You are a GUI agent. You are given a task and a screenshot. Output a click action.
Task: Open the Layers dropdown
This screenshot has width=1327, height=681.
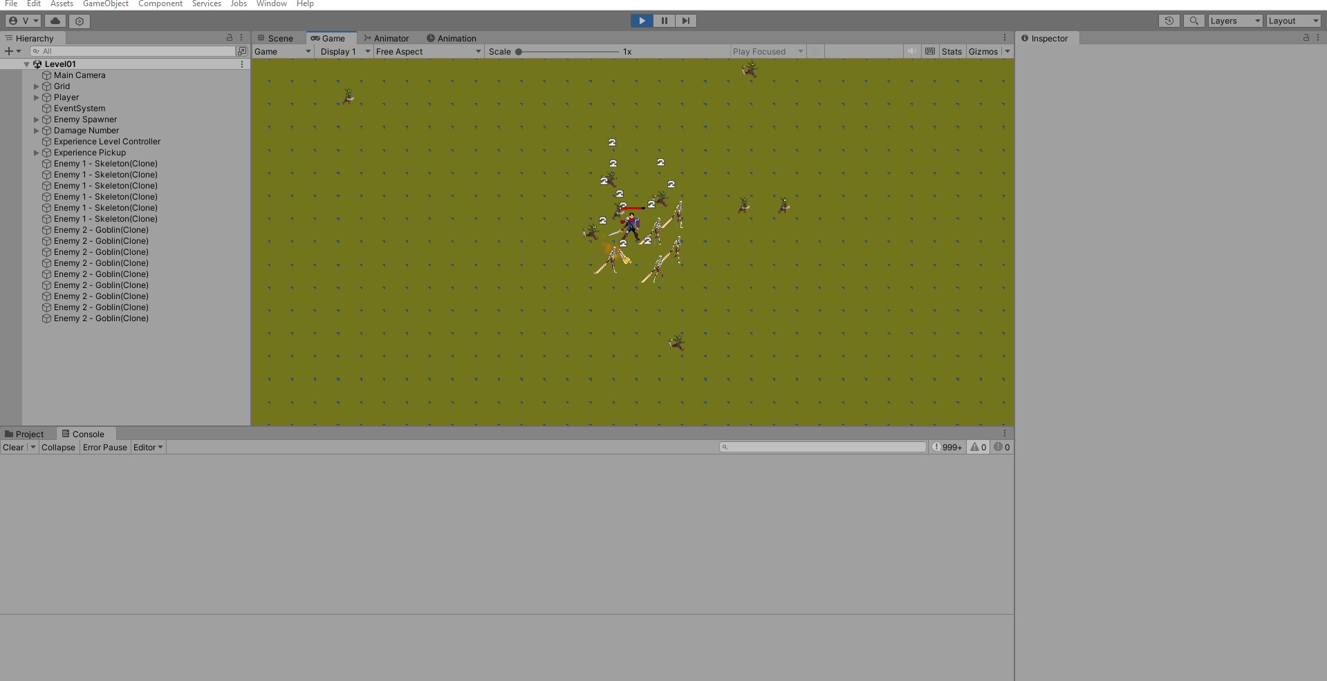[1235, 21]
